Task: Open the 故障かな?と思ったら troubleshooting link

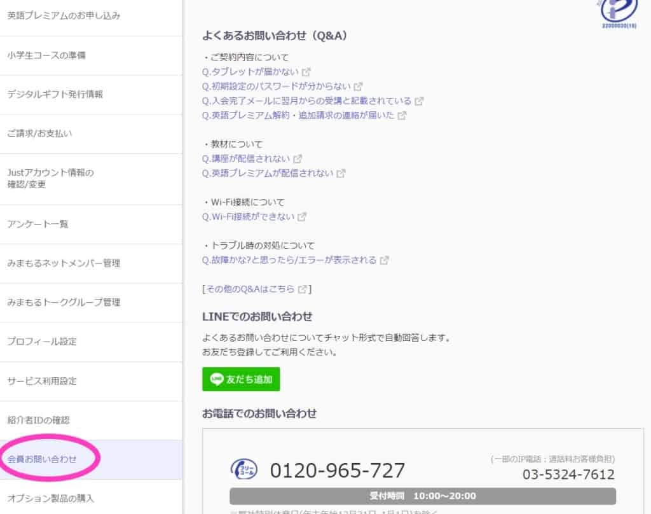Action: 289,260
